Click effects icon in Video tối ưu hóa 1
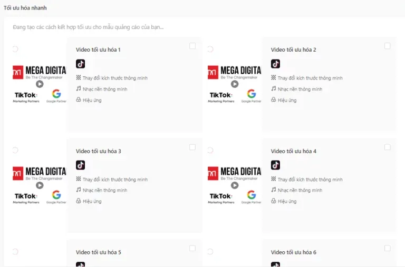 (79, 100)
